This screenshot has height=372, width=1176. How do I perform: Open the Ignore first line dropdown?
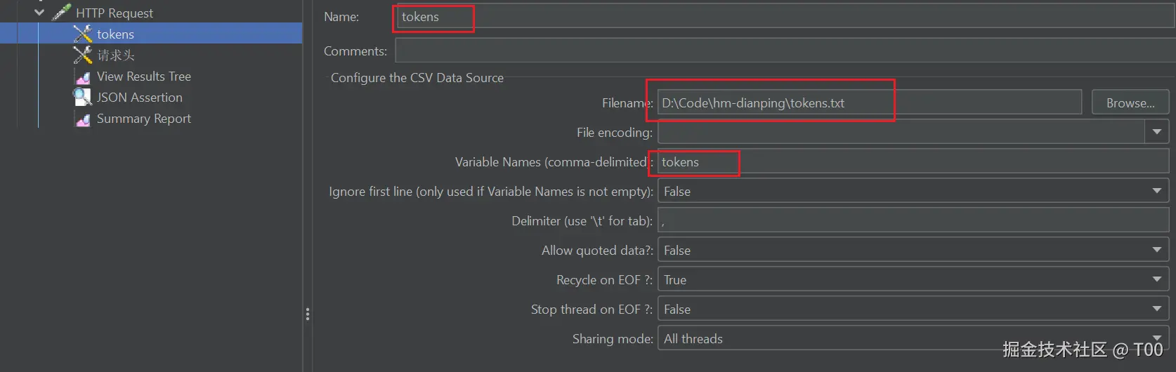[x=1156, y=191]
